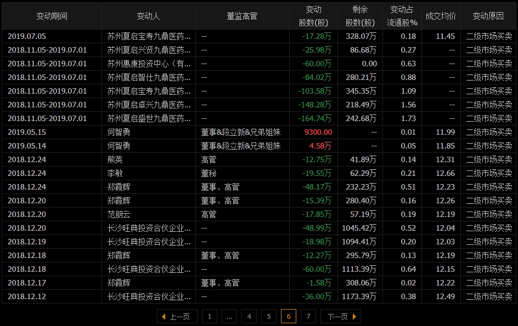Click the 变动期间 column header
Viewport: 518px width, 326px height.
click(52, 16)
